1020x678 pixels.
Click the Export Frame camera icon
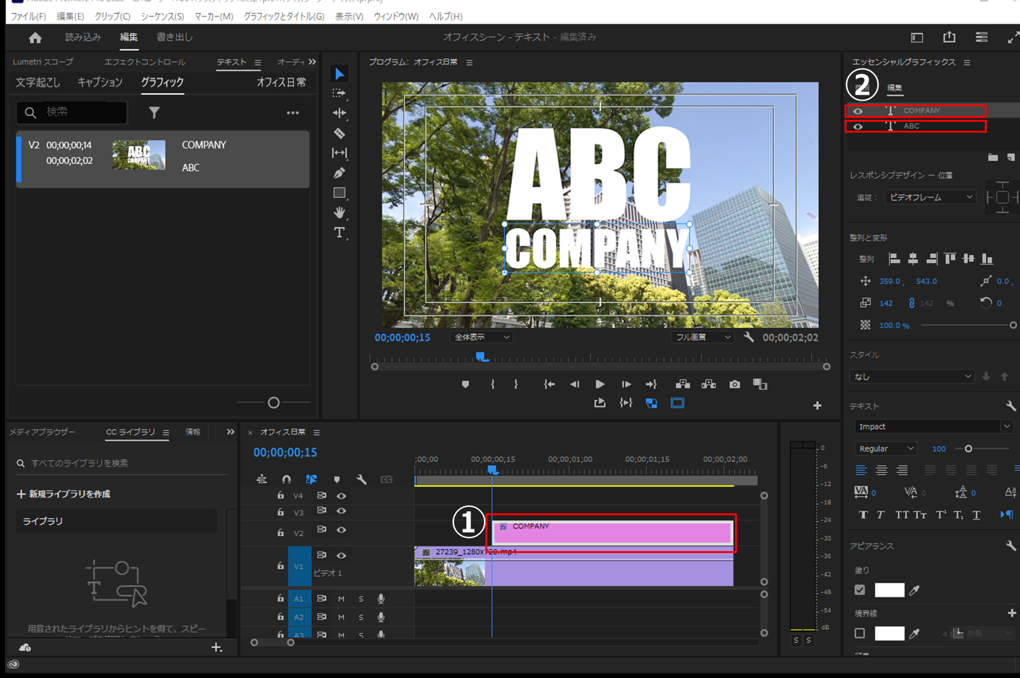tap(734, 384)
